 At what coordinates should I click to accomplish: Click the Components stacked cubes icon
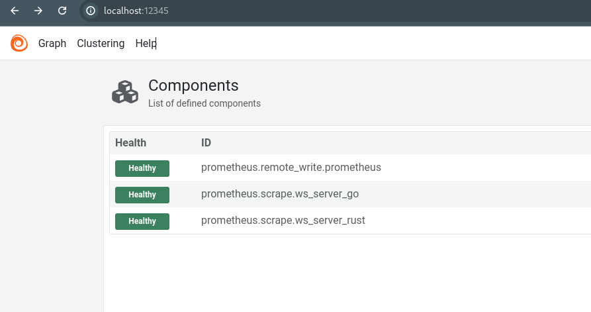125,91
